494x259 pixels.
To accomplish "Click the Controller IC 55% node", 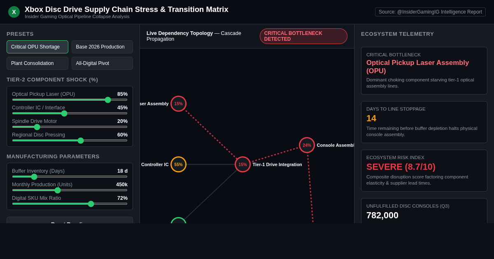I will pyautogui.click(x=178, y=164).
